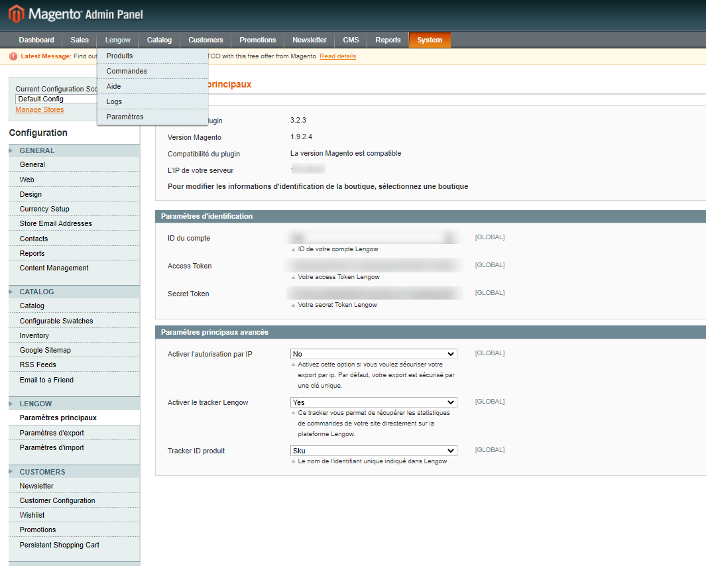The image size is (706, 566).
Task: Open Customer Configuration settings
Action: pos(74,500)
